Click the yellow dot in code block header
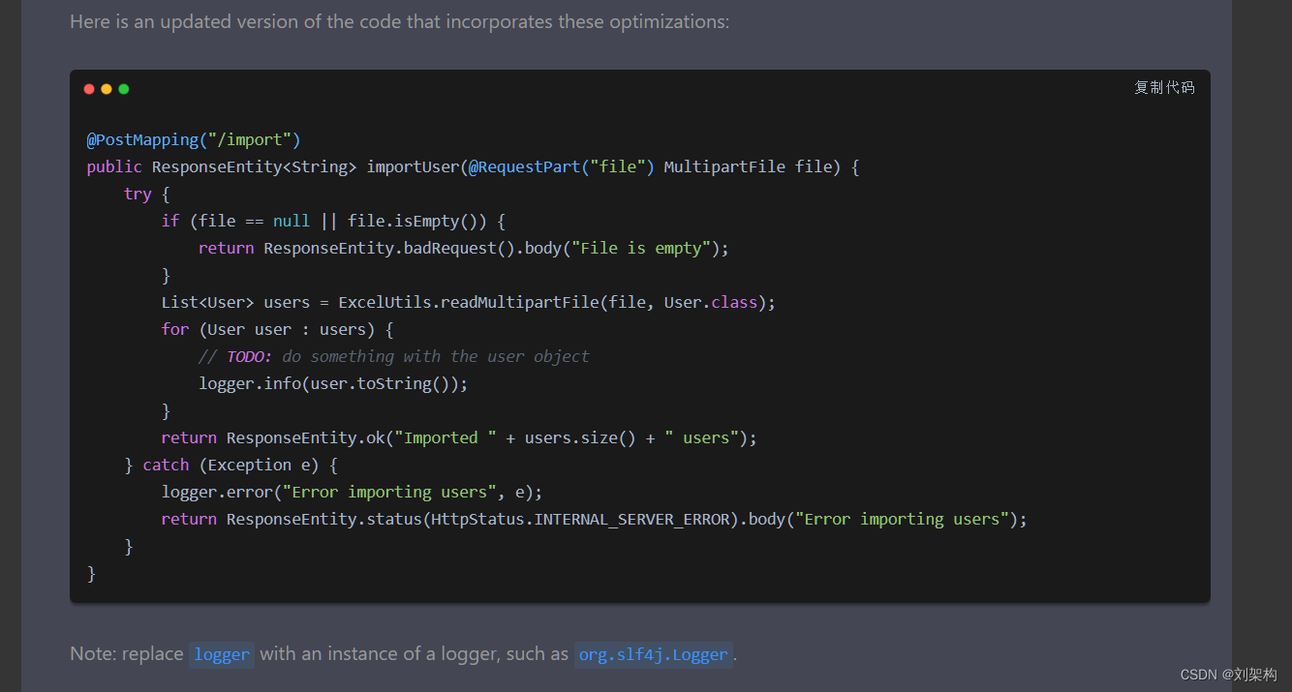 [x=107, y=89]
